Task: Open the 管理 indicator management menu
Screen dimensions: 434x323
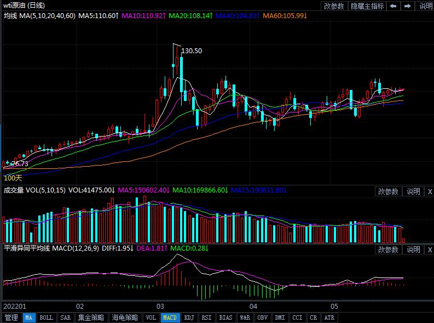Action: pyautogui.click(x=11, y=318)
